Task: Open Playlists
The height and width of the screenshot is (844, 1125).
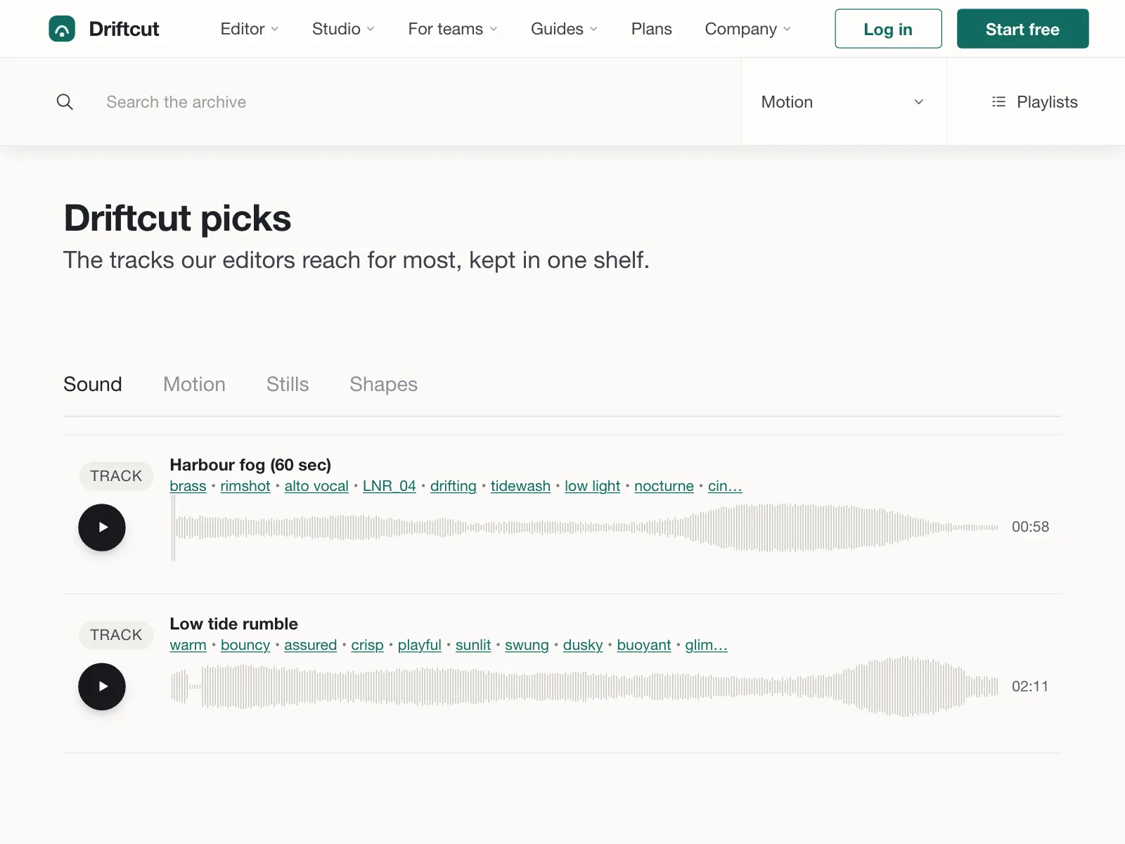Action: pyautogui.click(x=1035, y=102)
